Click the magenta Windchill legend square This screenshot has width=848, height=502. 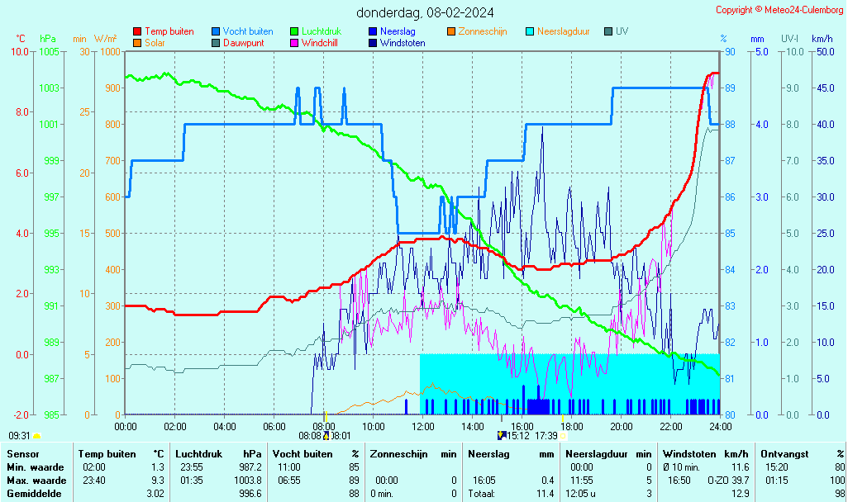pyautogui.click(x=294, y=43)
